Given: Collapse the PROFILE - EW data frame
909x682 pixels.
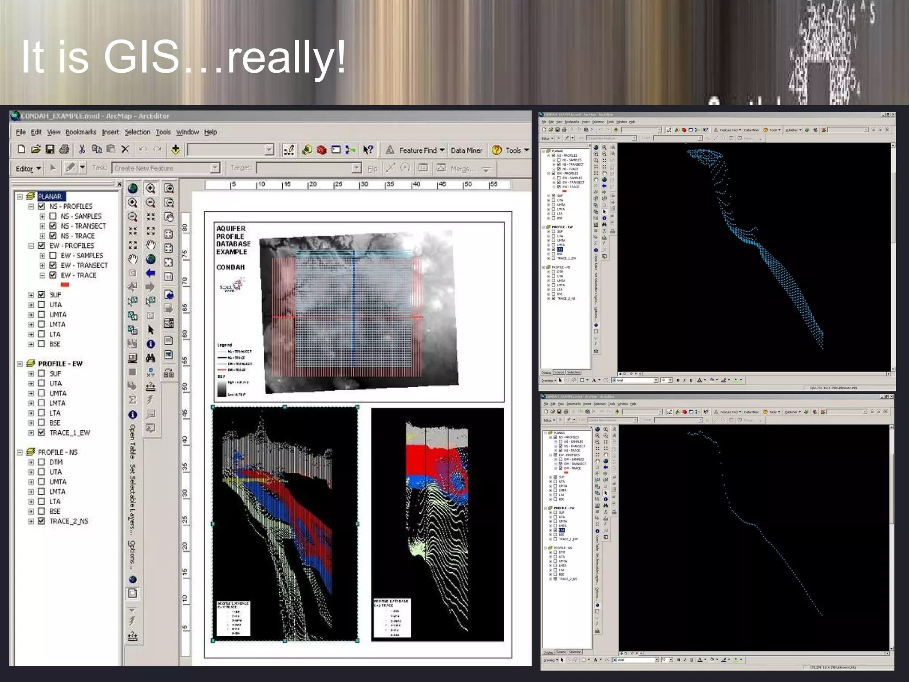Looking at the screenshot, I should pos(20,364).
